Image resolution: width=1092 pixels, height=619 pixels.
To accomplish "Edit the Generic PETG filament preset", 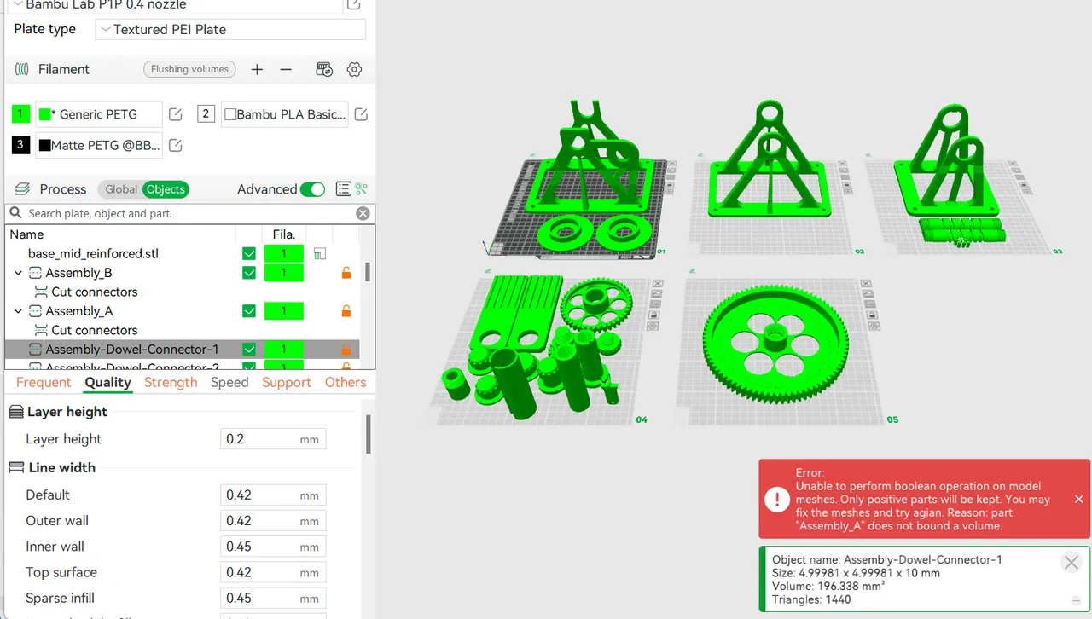I will pyautogui.click(x=176, y=114).
